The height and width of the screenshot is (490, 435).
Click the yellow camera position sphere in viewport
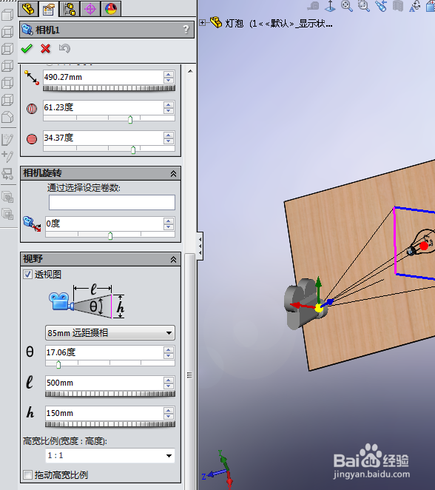coord(319,308)
